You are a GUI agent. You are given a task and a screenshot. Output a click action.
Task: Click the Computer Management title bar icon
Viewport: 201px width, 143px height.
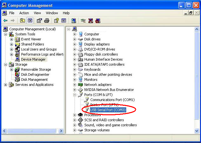coord(4,5)
